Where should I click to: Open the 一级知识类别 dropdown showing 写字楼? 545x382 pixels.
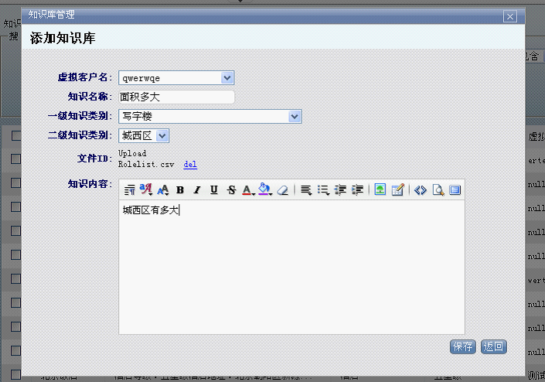(x=210, y=116)
